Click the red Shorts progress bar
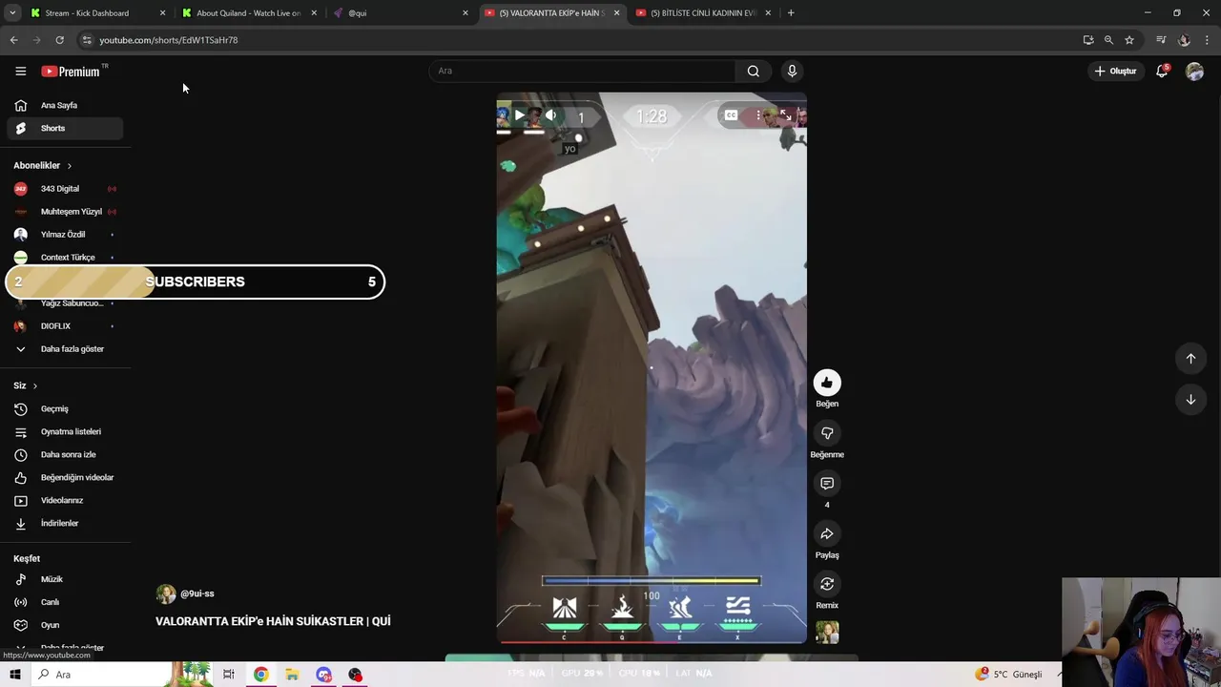 pos(652,642)
